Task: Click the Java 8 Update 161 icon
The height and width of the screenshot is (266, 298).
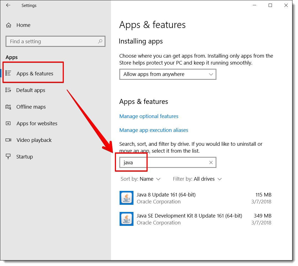Action: [x=126, y=198]
